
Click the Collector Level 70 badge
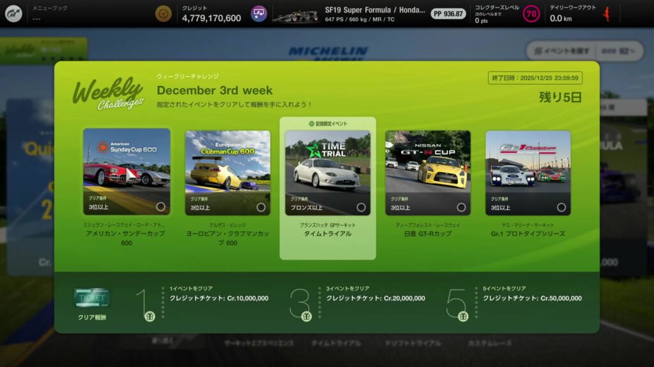[x=531, y=13]
